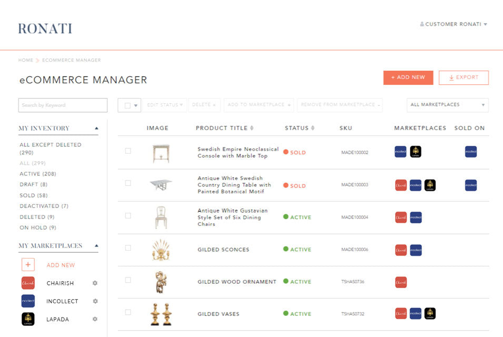This screenshot has height=337, width=503.
Task: Filter inventory by Deleted (9)
Action: [x=37, y=217]
